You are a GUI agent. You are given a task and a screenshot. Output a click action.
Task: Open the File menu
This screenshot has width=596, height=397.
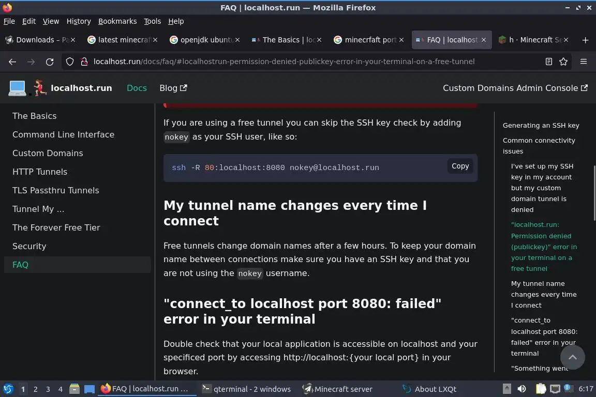(9, 21)
